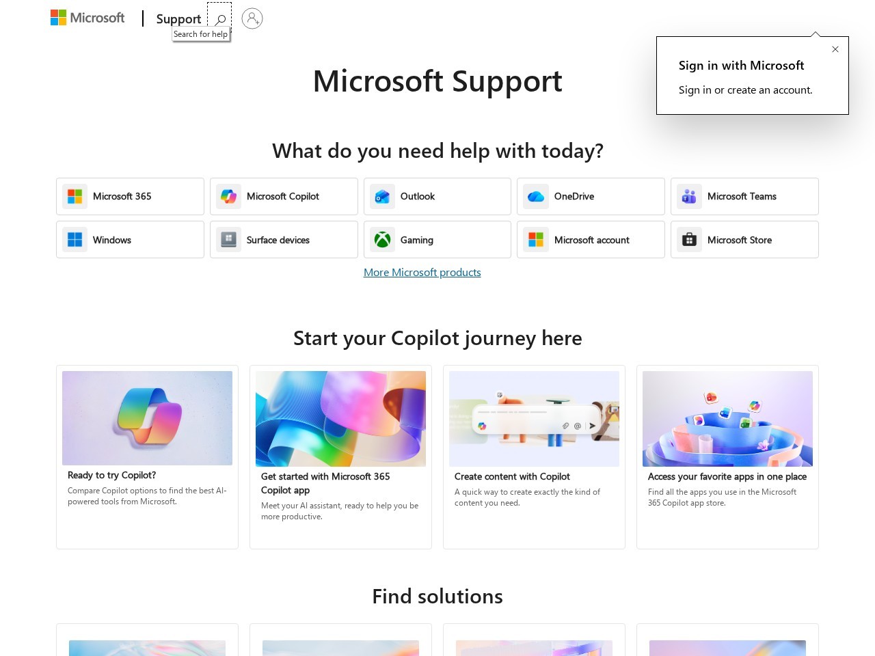This screenshot has width=875, height=656.
Task: Select the Microsoft Copilot icon tile
Action: coord(284,197)
